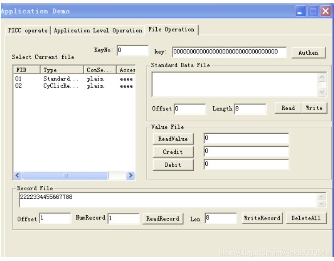Click the ReadRecord button
Screen dimensions: 334x261
tap(163, 219)
